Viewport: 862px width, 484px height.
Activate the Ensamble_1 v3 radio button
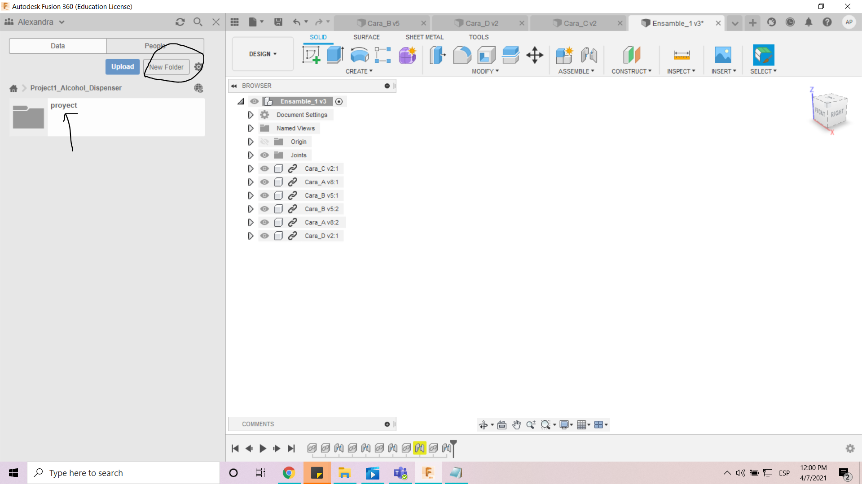tap(339, 102)
